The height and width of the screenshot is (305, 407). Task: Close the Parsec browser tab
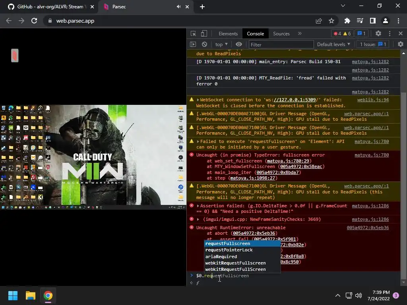click(x=187, y=7)
